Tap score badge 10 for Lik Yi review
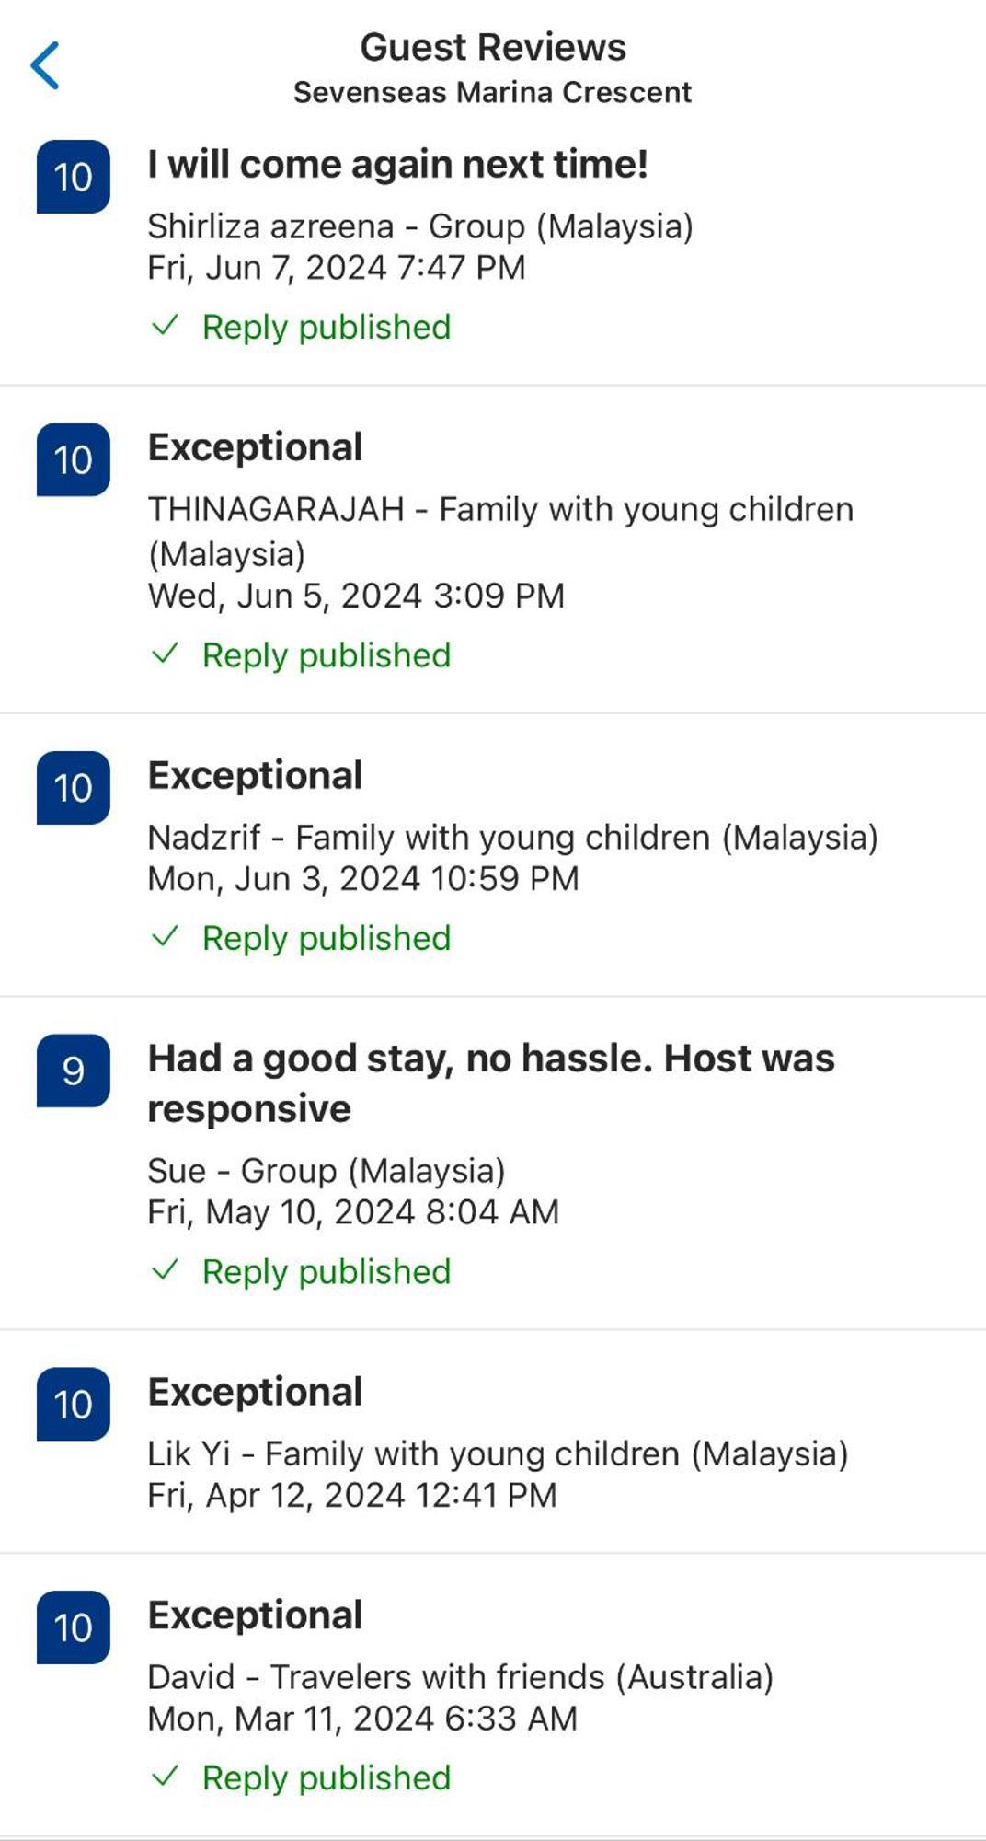Viewport: 986px width, 1841px height. (74, 1404)
